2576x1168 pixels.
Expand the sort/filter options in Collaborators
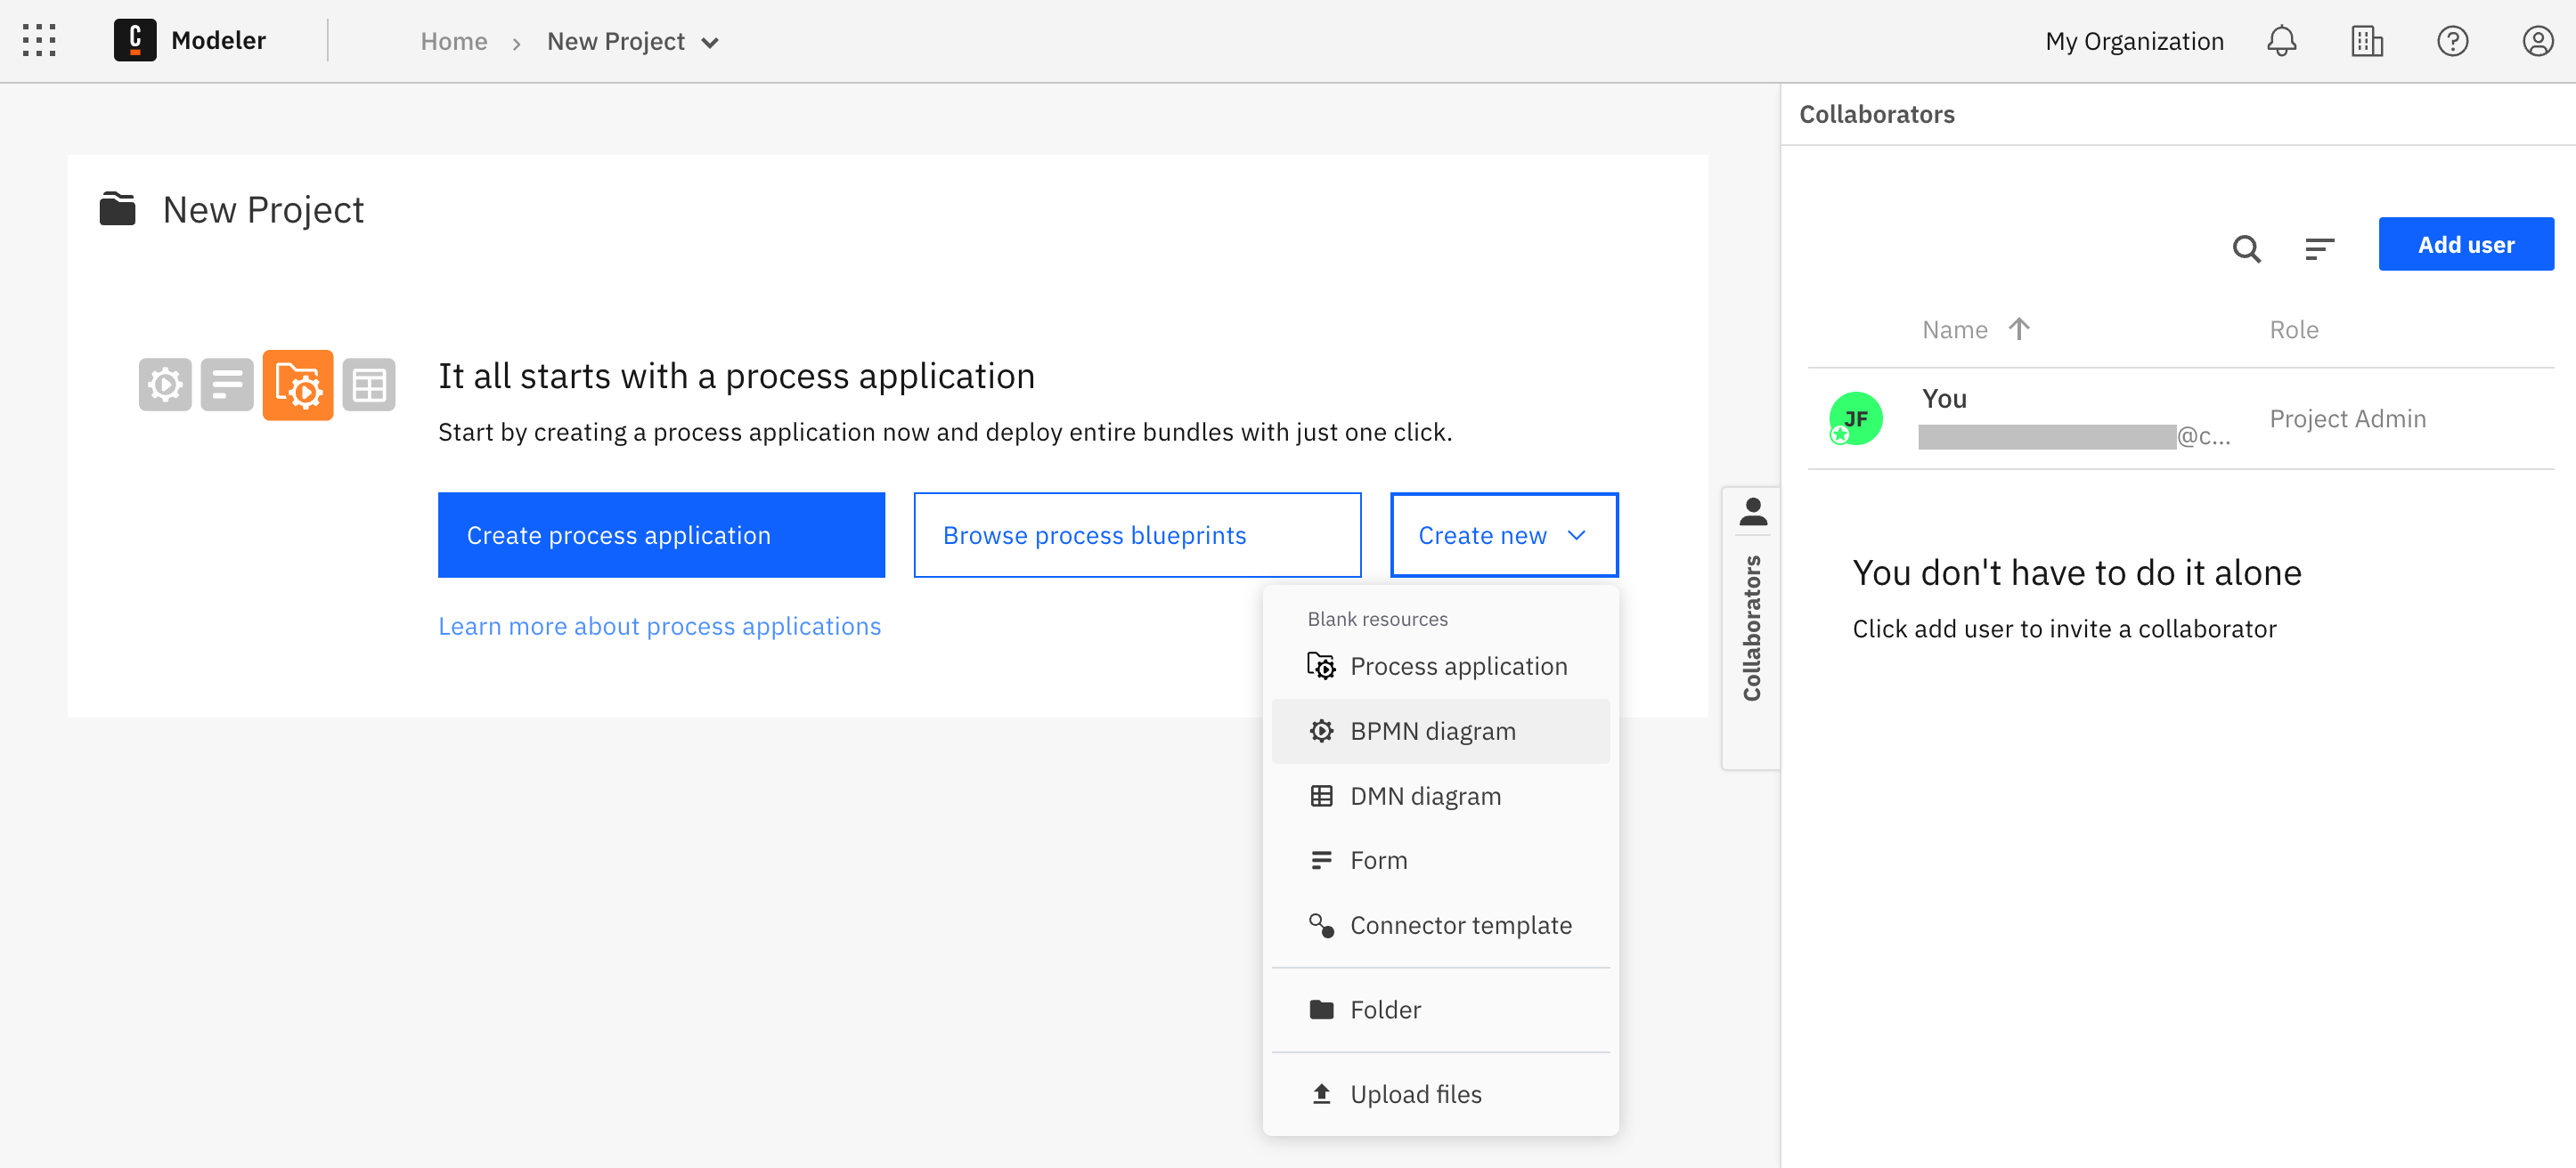pos(2318,248)
